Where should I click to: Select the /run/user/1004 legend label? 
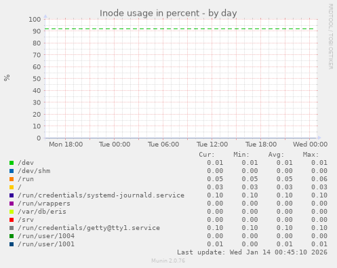[46, 236]
